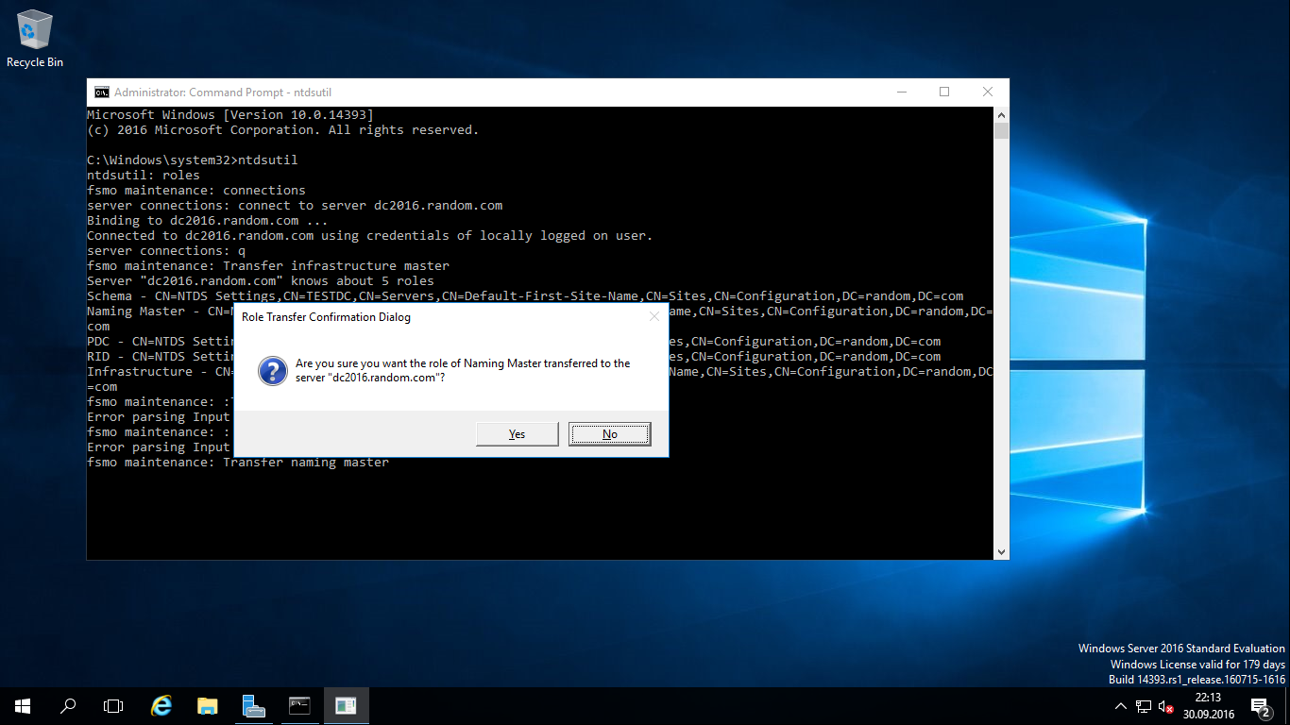
Task: Click console scrollbar up arrow
Action: (x=1001, y=114)
